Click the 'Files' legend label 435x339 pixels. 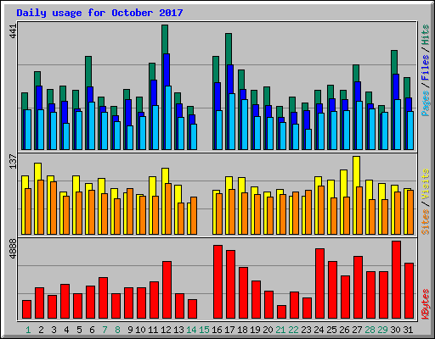point(426,68)
